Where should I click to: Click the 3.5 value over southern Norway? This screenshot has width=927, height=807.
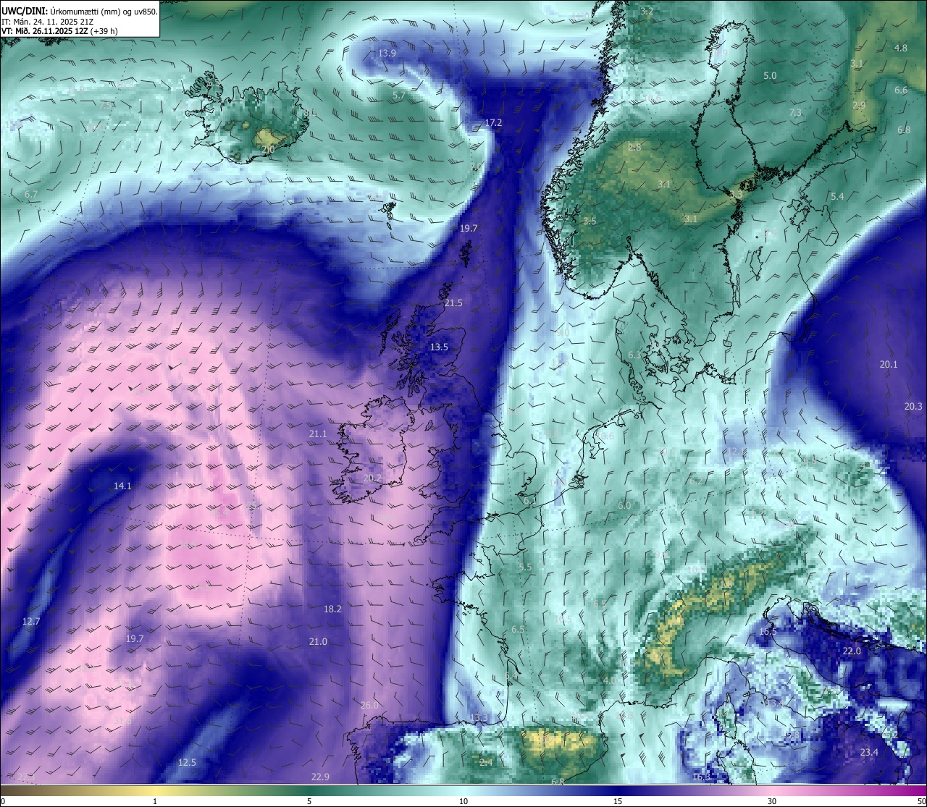click(590, 221)
